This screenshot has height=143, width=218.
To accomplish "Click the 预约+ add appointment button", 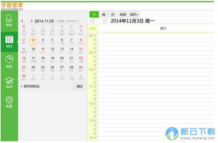I will click(x=134, y=15).
